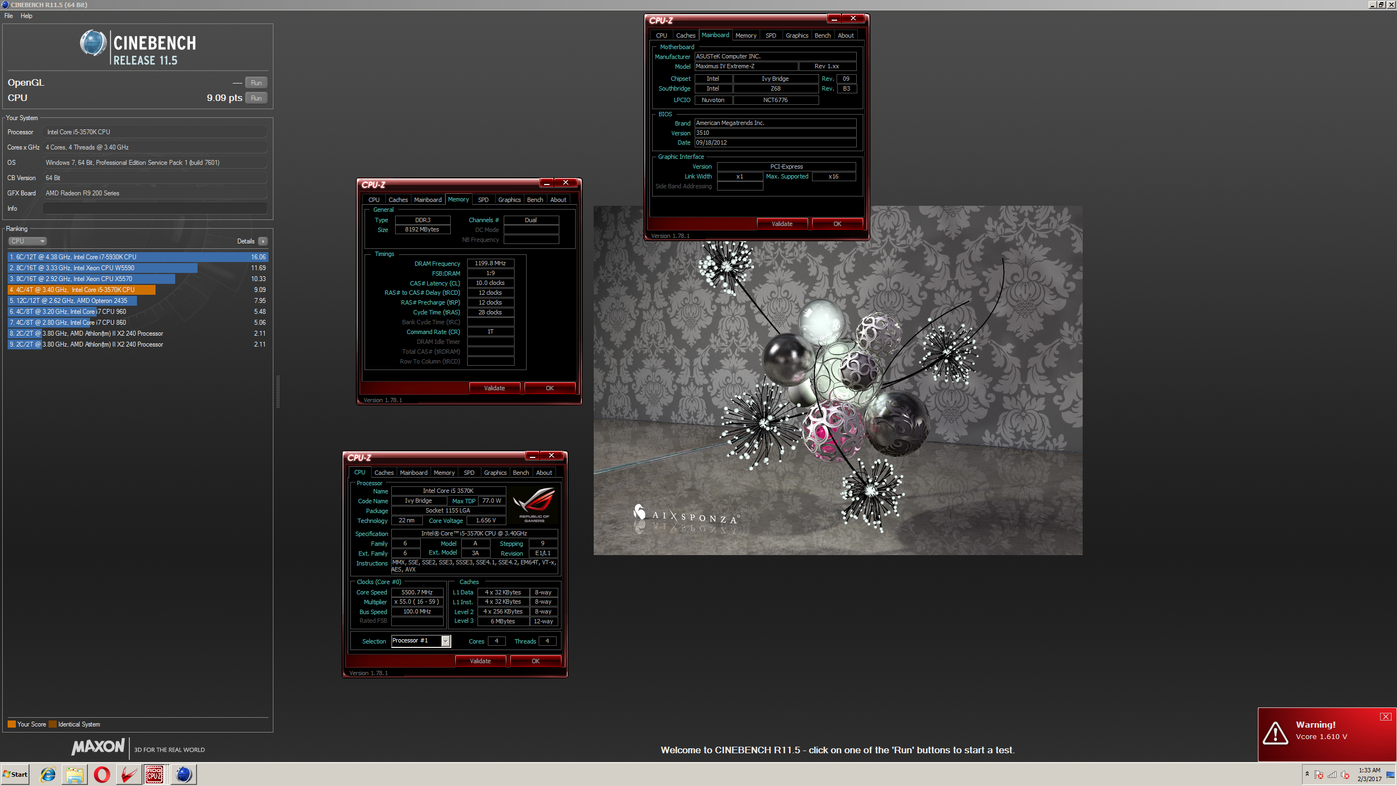This screenshot has width=1397, height=786.
Task: Click the Show Desktop button
Action: click(1390, 775)
